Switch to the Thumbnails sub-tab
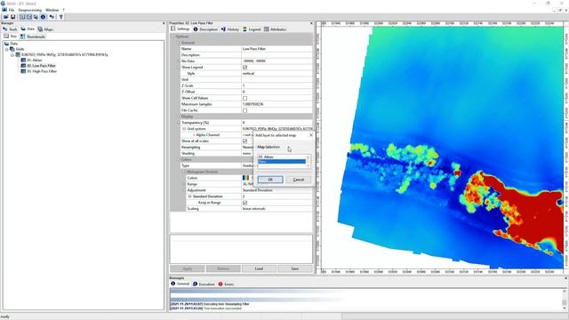 coord(33,36)
